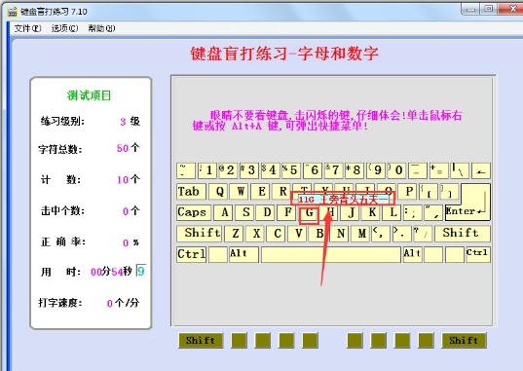Click the Q key on virtual keyboard
The image size is (523, 371).
[x=219, y=192]
